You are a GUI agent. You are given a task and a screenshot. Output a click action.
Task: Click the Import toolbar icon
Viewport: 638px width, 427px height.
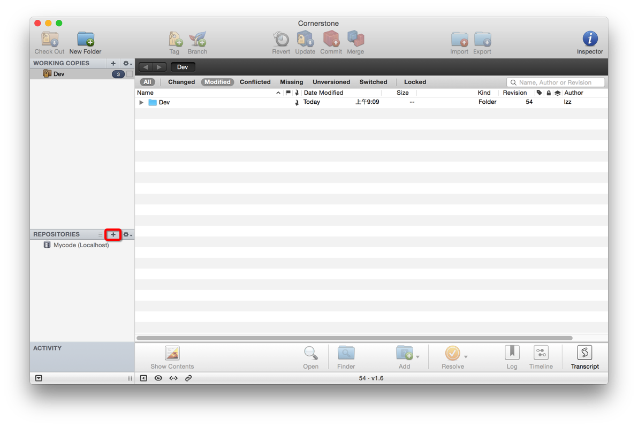tap(459, 40)
